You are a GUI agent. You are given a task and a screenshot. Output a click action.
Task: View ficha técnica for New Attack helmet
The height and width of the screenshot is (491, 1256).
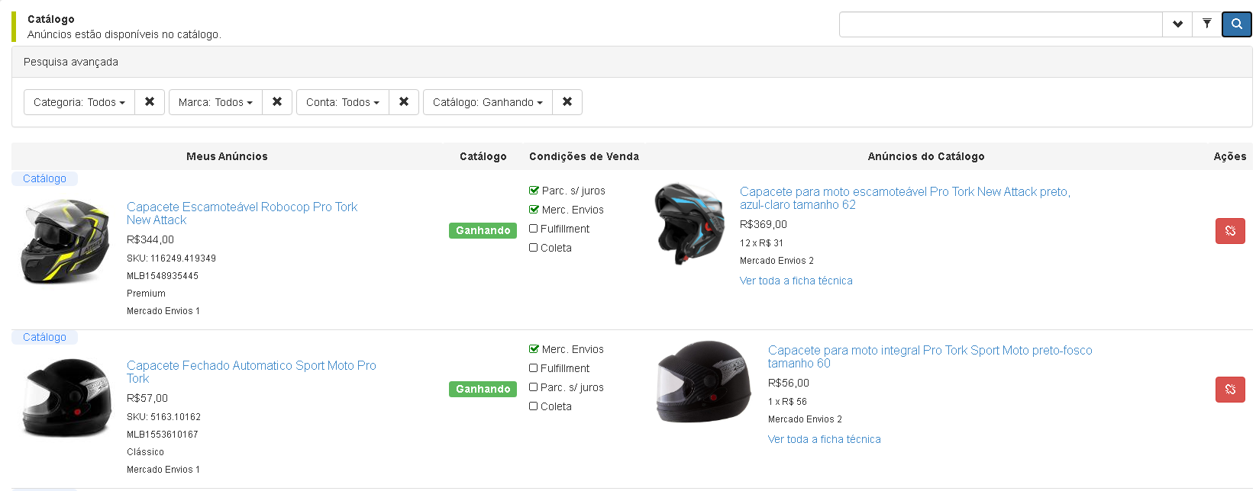point(796,281)
